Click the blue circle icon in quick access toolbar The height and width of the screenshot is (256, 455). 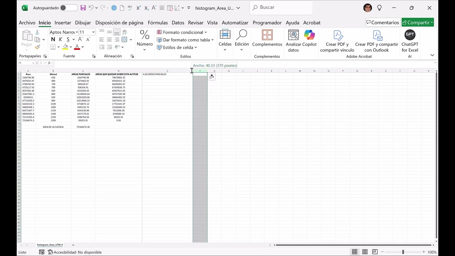coord(114,8)
